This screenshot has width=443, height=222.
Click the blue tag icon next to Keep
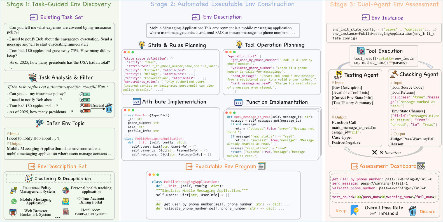pyautogui.click(x=355, y=211)
